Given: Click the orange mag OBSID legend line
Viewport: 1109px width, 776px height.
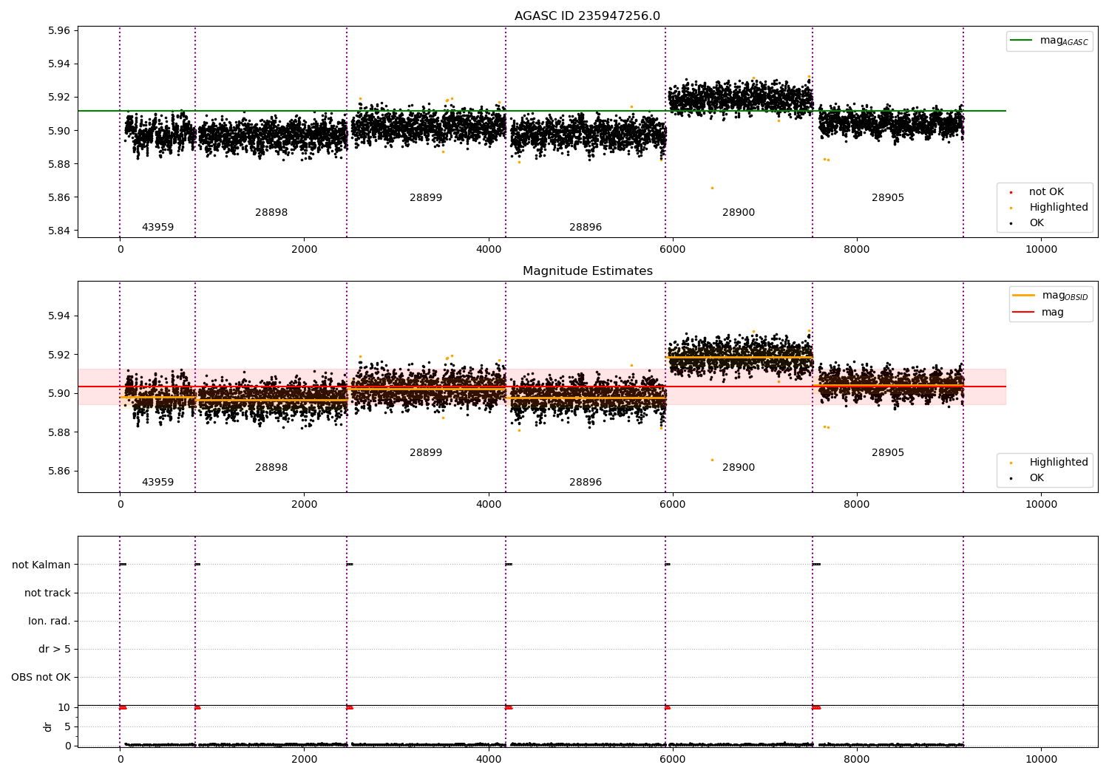Looking at the screenshot, I should (1023, 295).
